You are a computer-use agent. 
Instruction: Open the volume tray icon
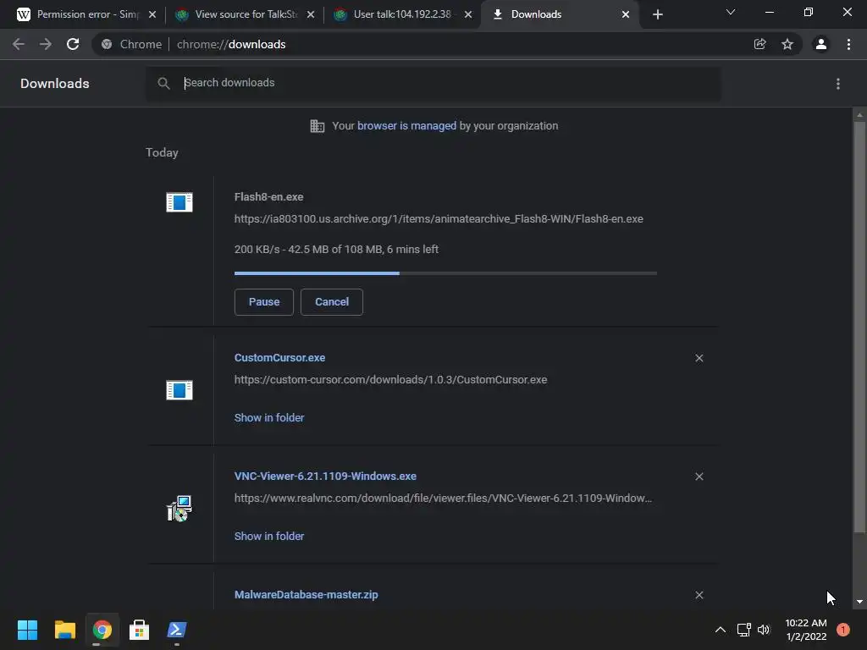pyautogui.click(x=764, y=630)
